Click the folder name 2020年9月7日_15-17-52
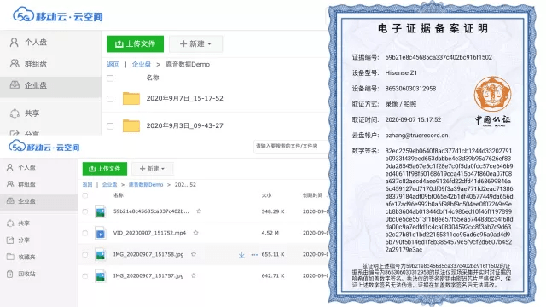The width and height of the screenshot is (546, 307). (x=184, y=99)
